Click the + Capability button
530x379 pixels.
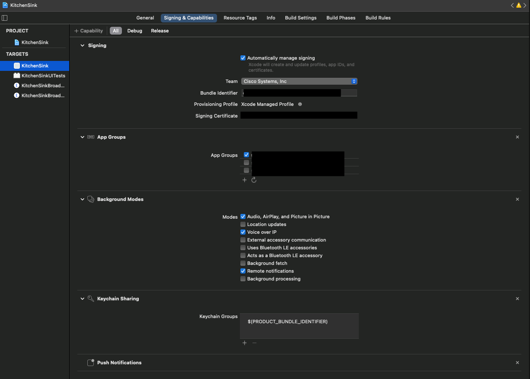tap(89, 31)
